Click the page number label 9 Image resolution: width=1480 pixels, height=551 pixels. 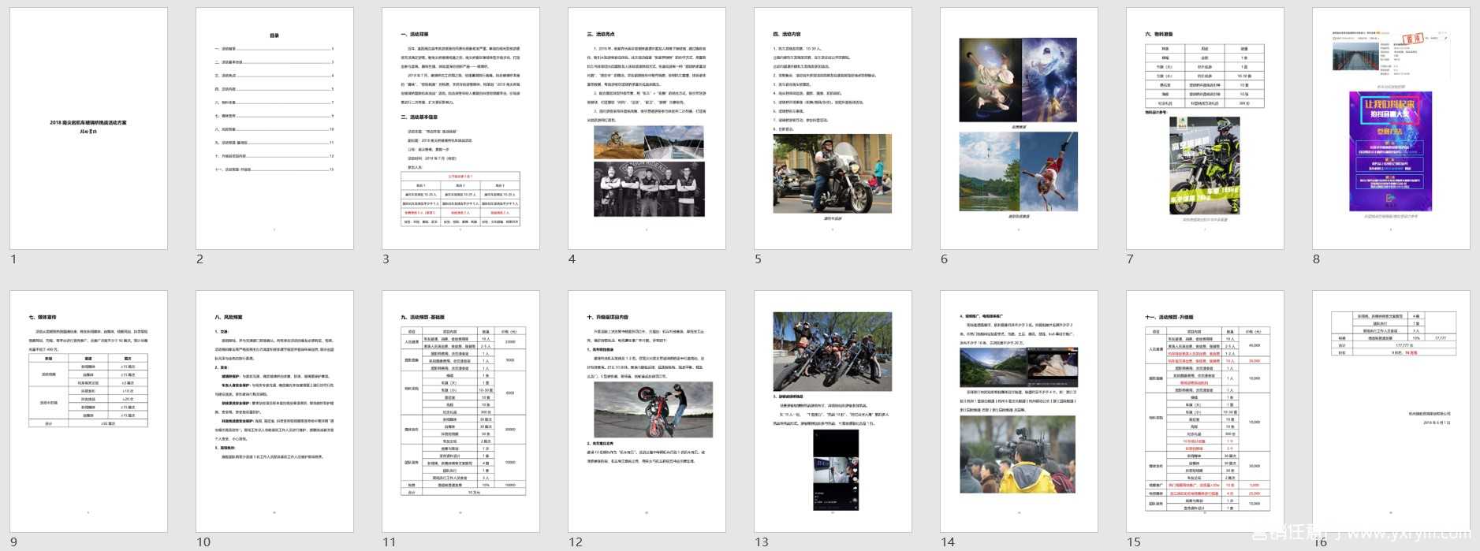click(13, 542)
